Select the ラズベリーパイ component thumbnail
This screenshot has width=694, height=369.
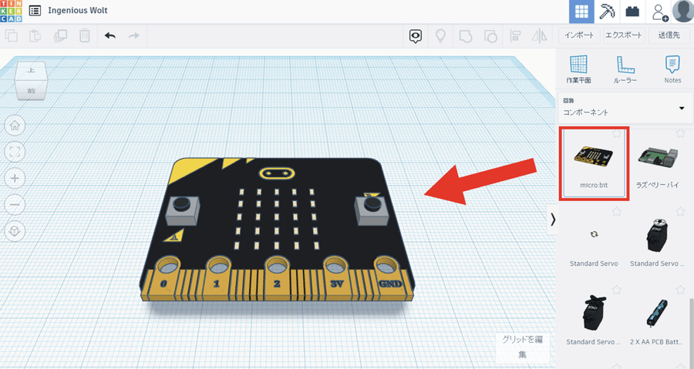click(657, 164)
